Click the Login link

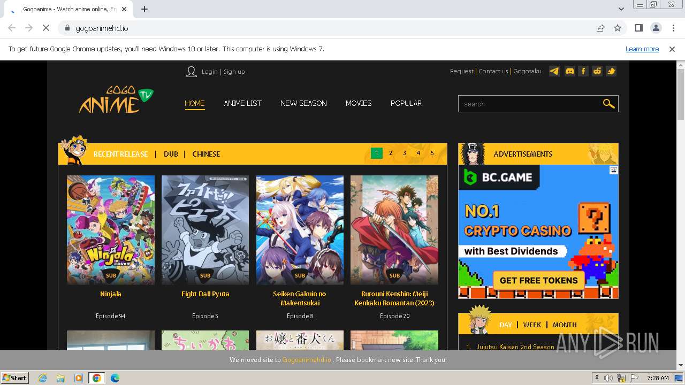(x=209, y=72)
